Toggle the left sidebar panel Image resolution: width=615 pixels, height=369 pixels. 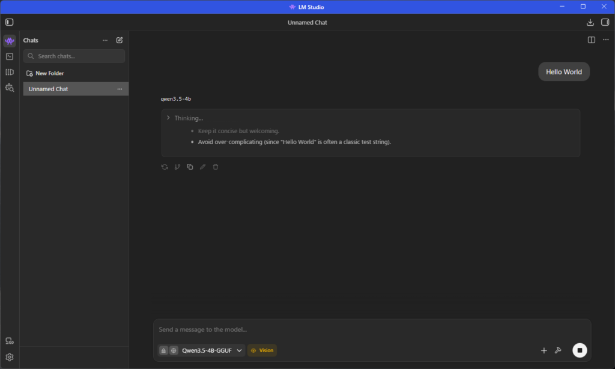(9, 22)
